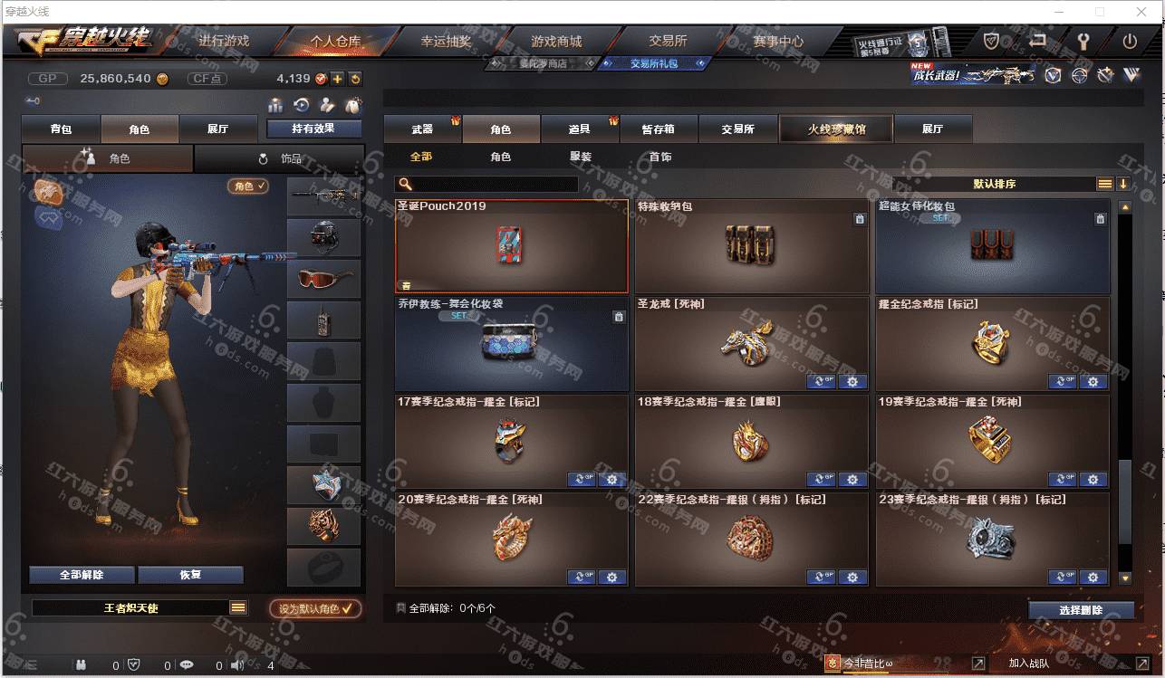Toggle the 全部解除 checkbox at bottom
The width and height of the screenshot is (1165, 678).
pyautogui.click(x=401, y=608)
